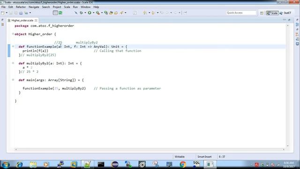This screenshot has width=300, height=169.
Task: Click the Save All toolbar icon
Action: click(16, 13)
